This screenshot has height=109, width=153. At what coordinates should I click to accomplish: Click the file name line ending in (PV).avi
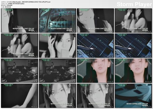coord(26,2)
